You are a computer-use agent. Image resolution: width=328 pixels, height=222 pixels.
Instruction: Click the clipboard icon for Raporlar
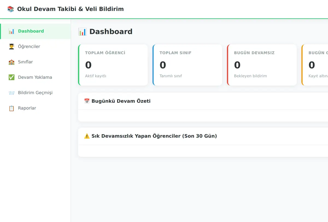(x=11, y=108)
